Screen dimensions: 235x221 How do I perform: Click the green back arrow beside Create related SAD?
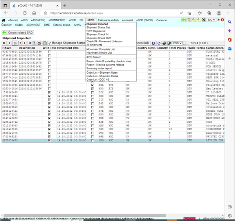coord(4,33)
